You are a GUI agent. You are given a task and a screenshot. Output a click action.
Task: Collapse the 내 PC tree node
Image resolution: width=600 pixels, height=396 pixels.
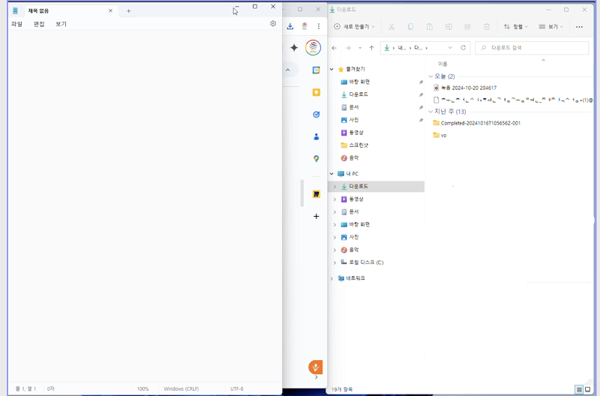(331, 174)
